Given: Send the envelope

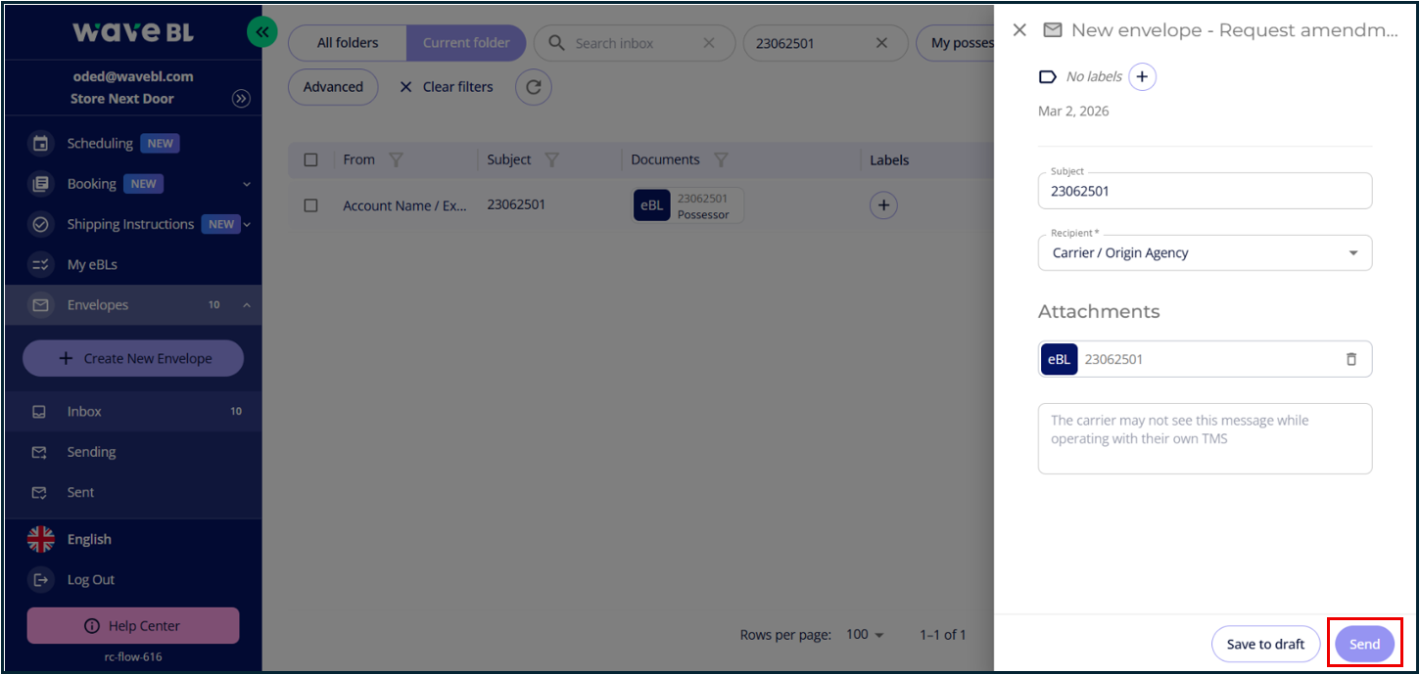Looking at the screenshot, I should (x=1364, y=644).
